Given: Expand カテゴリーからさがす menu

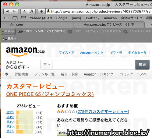Looking at the screenshot, I should [x=18, y=65].
